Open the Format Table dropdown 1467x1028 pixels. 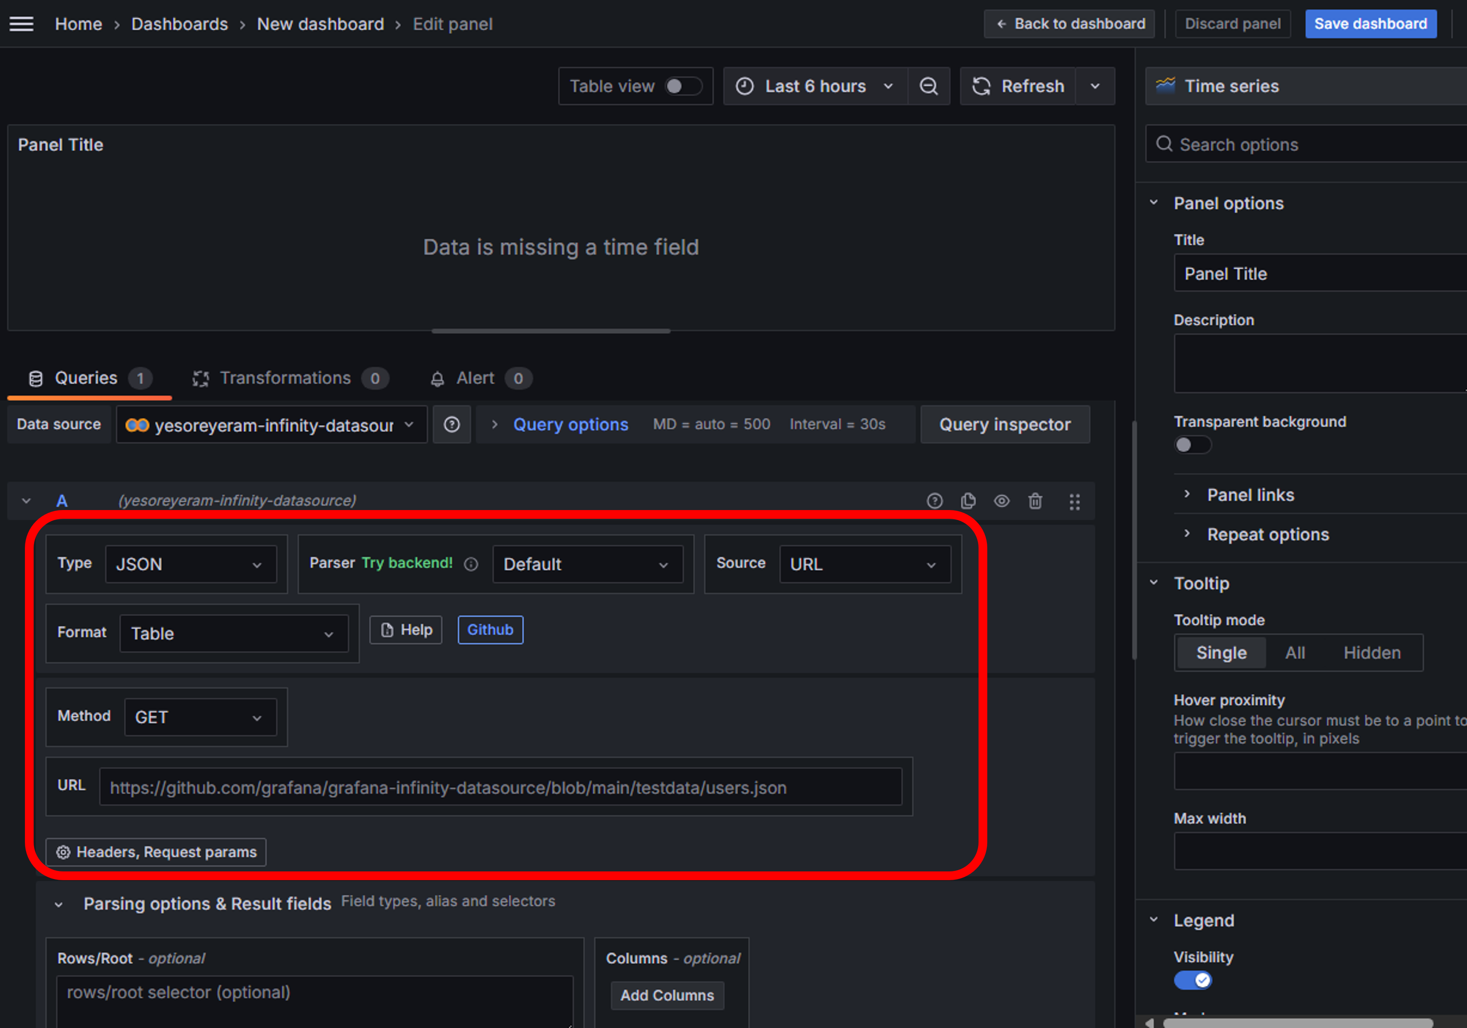click(x=234, y=633)
